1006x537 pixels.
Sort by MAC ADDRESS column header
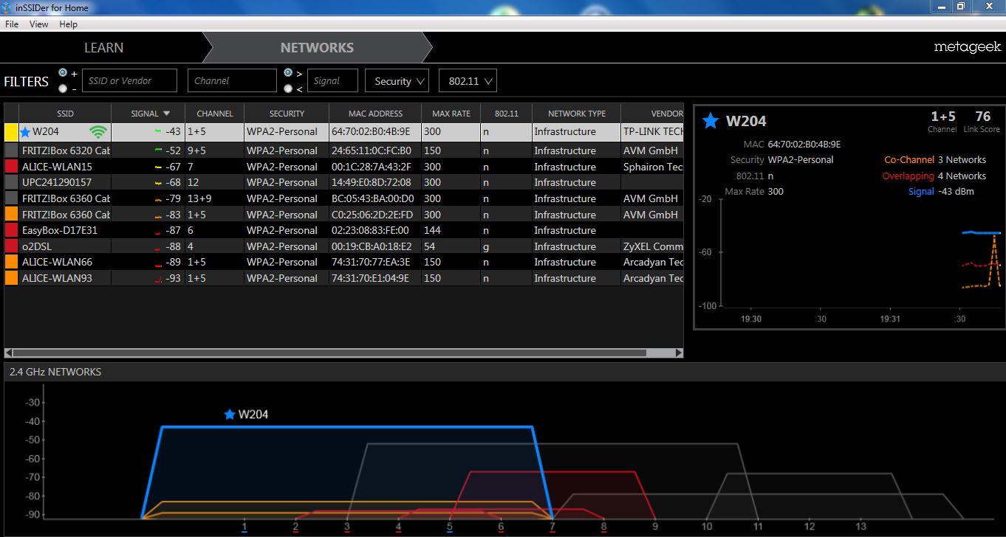coord(375,114)
